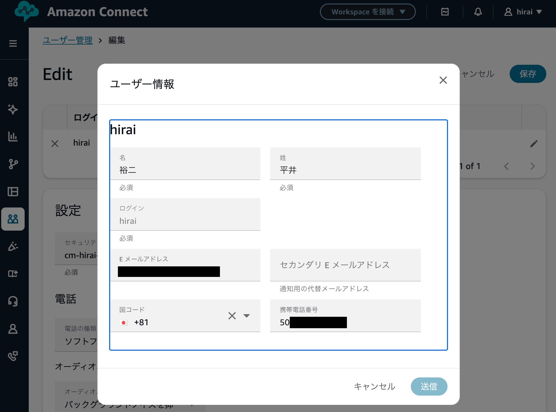This screenshot has width=556, height=412.
Task: Toggle the sidebar with the hamburger icon
Action: (x=13, y=43)
